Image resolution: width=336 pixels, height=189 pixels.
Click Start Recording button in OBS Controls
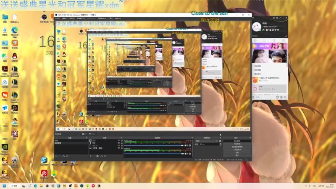coord(237,144)
